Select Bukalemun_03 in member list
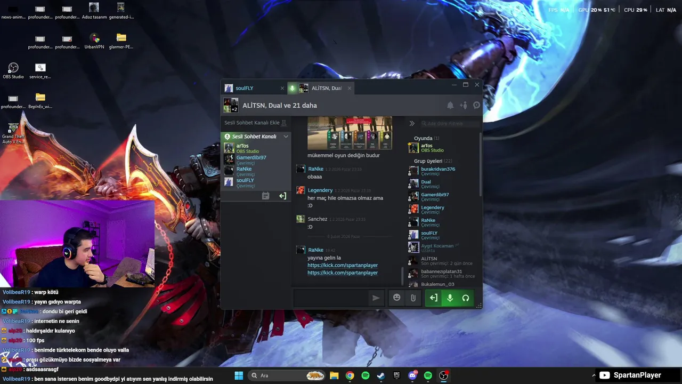This screenshot has width=682, height=384. (x=442, y=284)
